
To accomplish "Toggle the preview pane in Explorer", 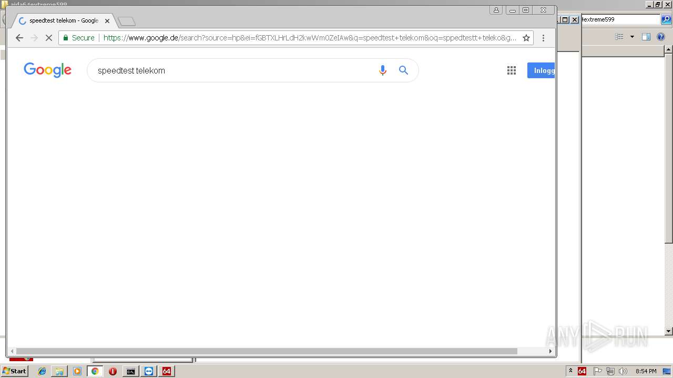I will click(646, 37).
